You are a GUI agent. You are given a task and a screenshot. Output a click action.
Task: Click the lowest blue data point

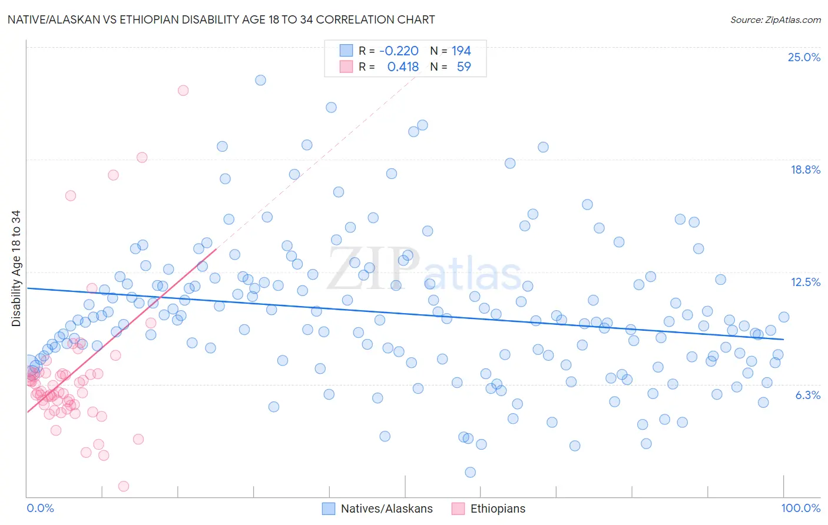tap(470, 472)
